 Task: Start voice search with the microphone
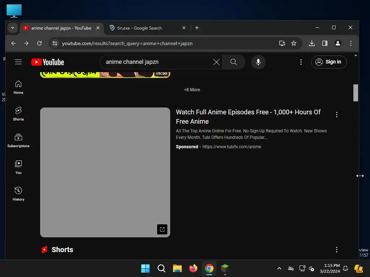(258, 62)
